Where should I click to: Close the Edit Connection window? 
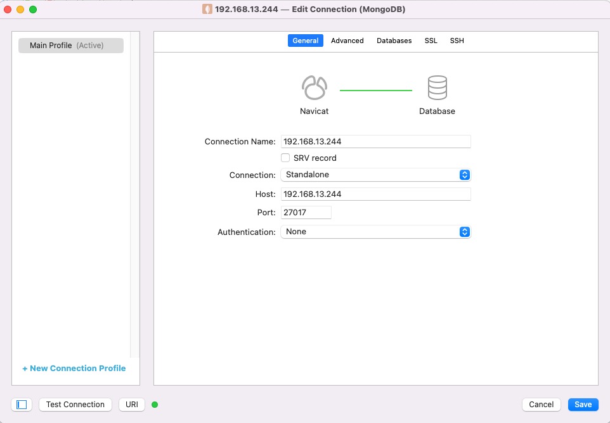(8, 9)
